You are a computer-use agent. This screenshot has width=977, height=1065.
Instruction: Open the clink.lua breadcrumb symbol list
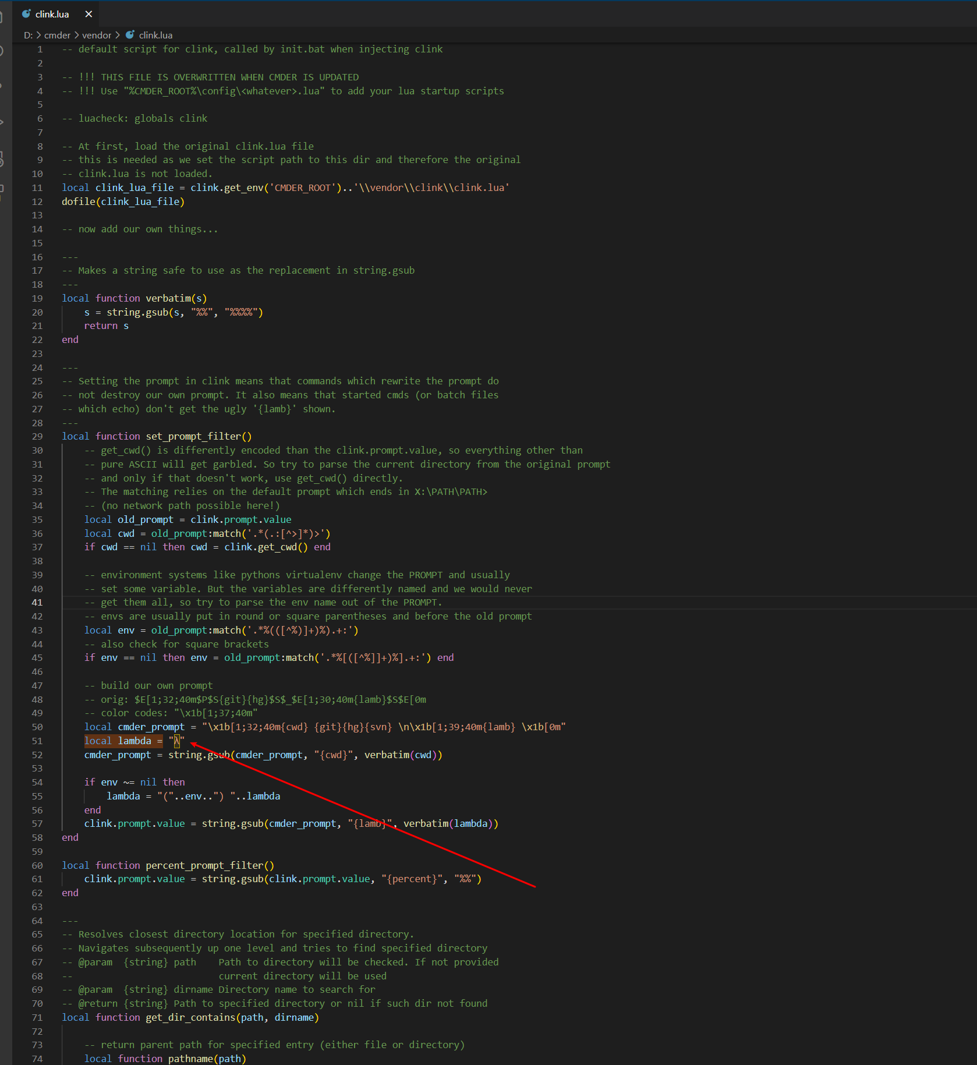click(x=155, y=36)
